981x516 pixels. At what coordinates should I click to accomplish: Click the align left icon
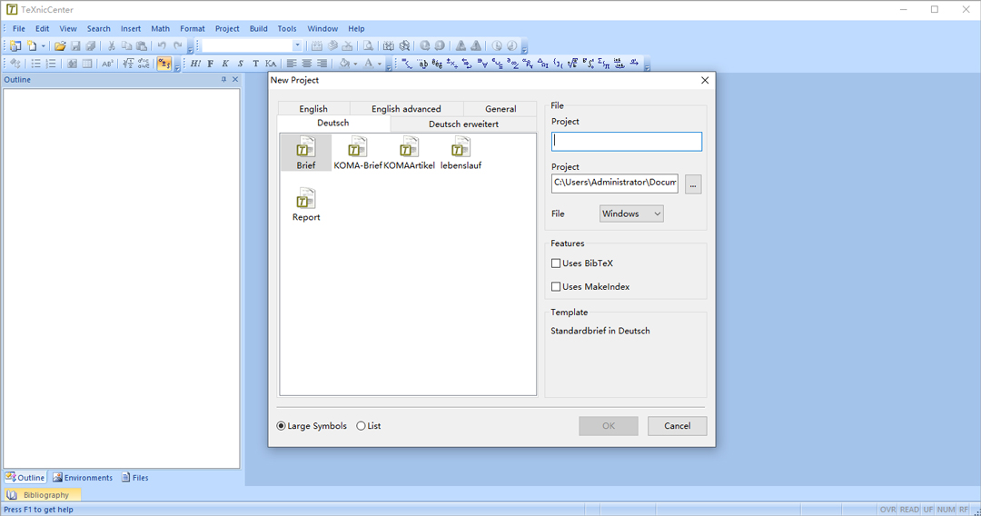coord(292,64)
